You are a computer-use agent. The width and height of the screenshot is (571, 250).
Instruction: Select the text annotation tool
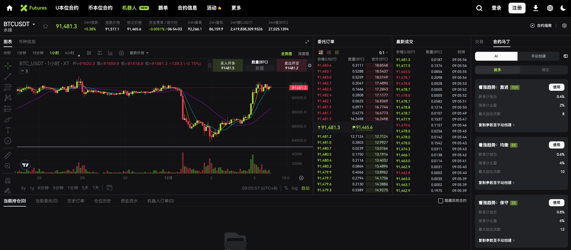point(8,130)
